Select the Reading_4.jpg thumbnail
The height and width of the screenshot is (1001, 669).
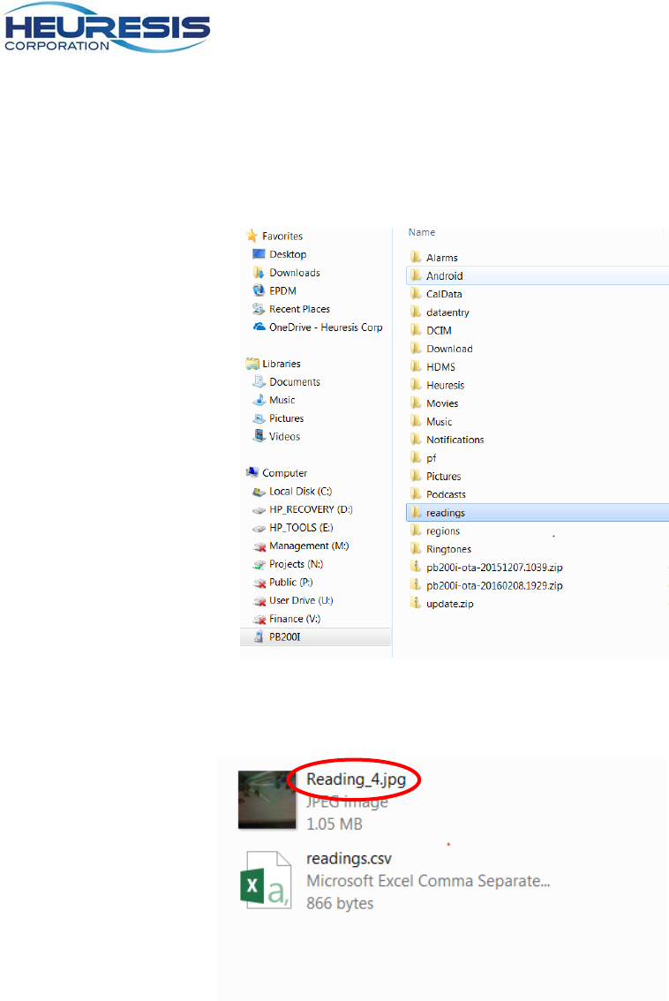click(267, 799)
